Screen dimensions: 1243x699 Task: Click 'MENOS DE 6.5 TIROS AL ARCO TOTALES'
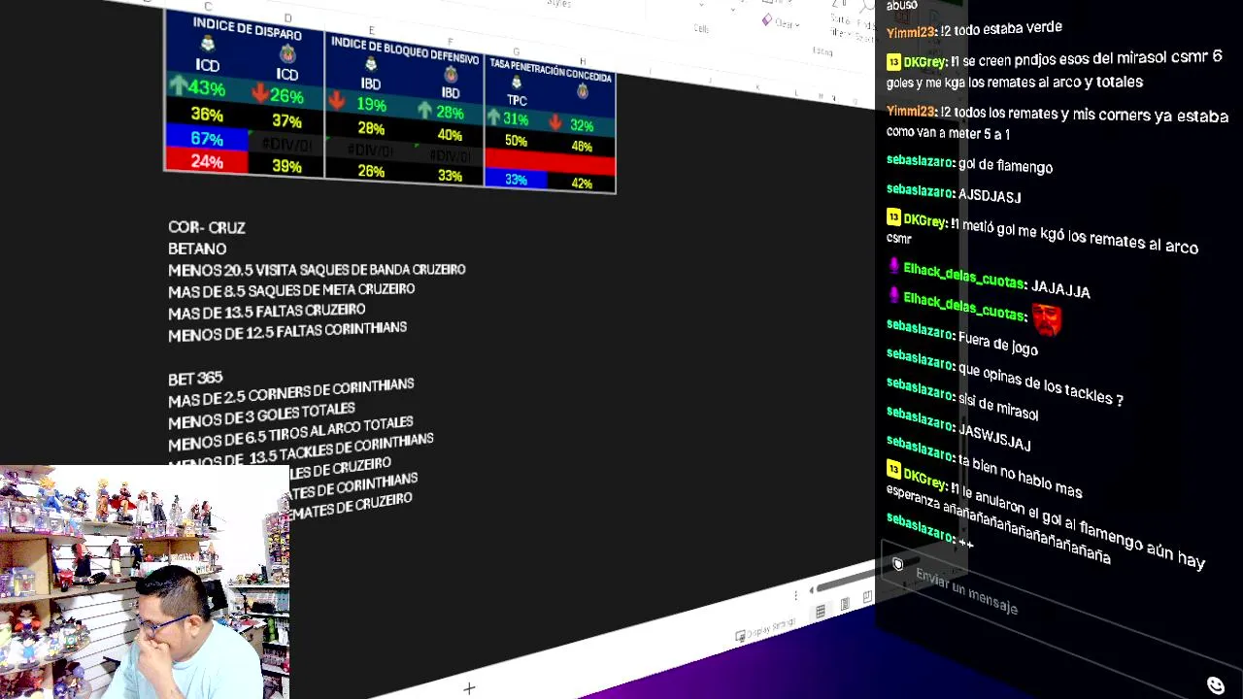[x=290, y=433]
